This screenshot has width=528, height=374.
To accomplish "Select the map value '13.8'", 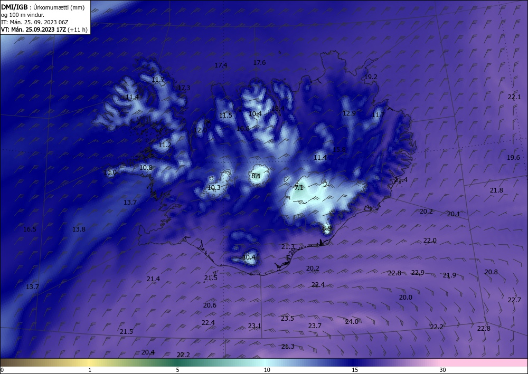I will (79, 229).
